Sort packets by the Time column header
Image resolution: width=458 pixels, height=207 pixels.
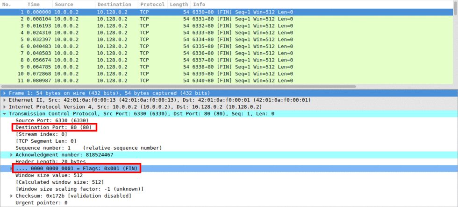click(38, 4)
